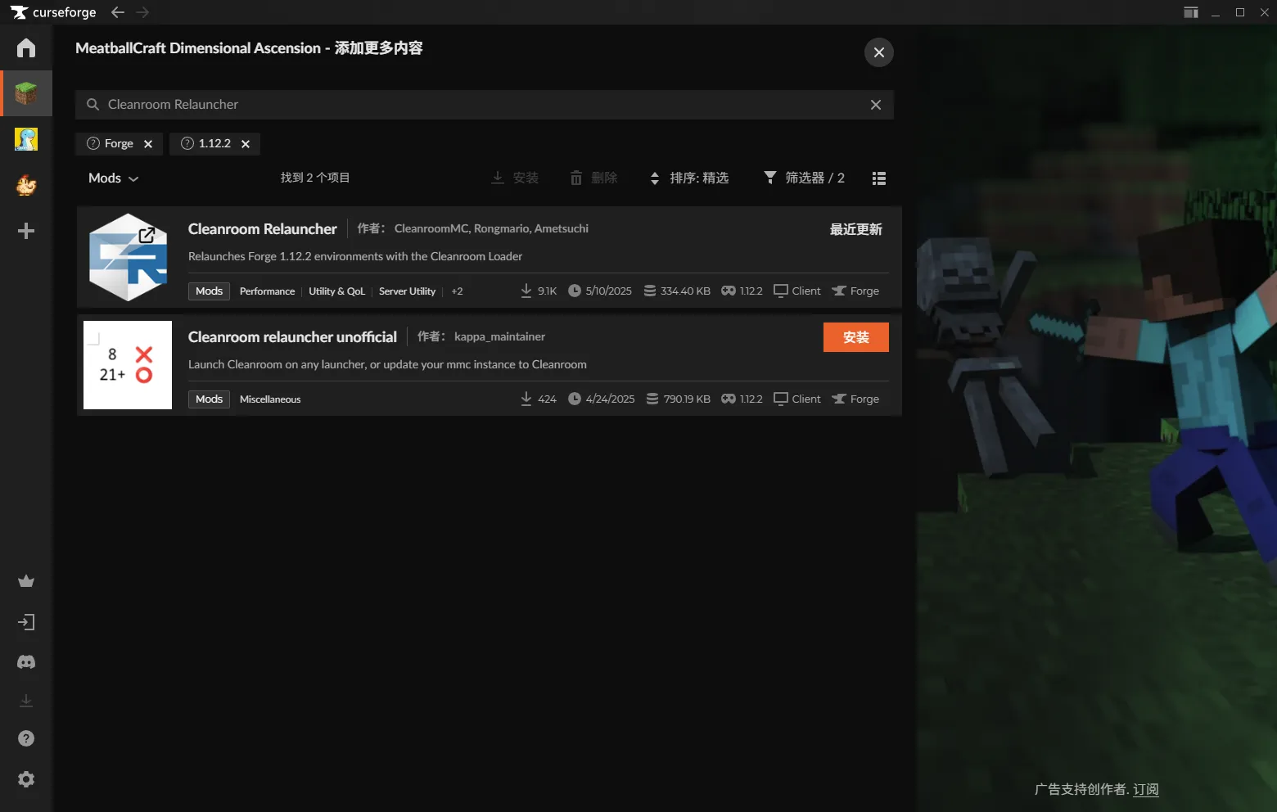The image size is (1277, 812).
Task: Click author CleanroomMC, Rongmario, Ametsuchi
Action: (x=491, y=228)
